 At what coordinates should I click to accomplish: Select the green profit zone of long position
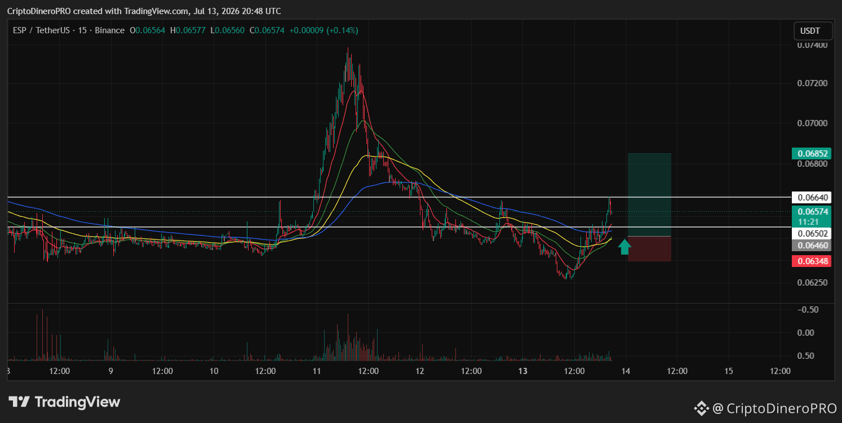pos(649,194)
